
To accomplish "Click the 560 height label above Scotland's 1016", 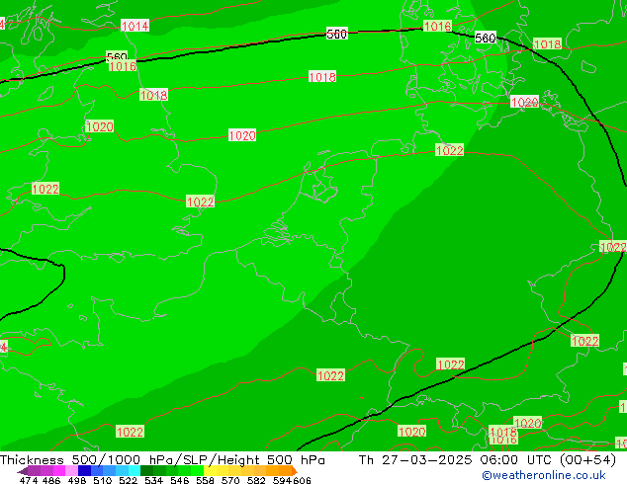I will click(117, 55).
